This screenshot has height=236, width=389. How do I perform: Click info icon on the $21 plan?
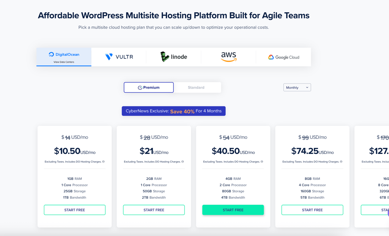pos(183,162)
